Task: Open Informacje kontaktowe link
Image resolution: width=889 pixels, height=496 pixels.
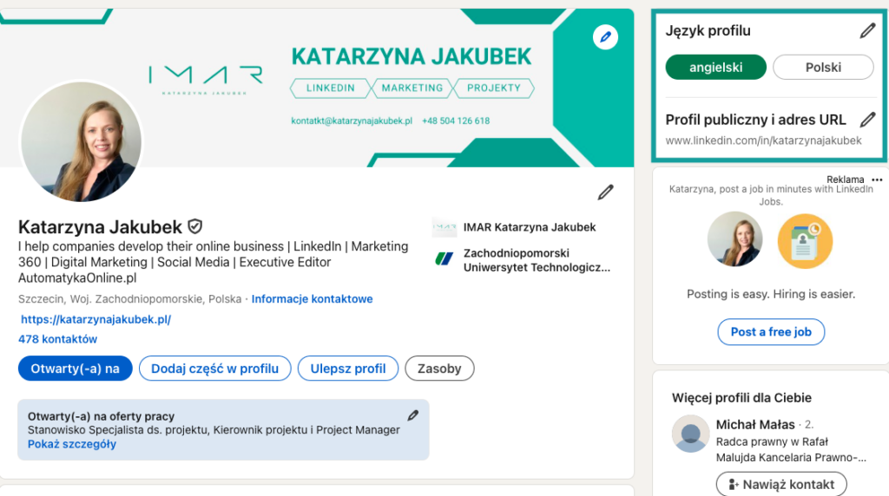Action: pyautogui.click(x=312, y=299)
